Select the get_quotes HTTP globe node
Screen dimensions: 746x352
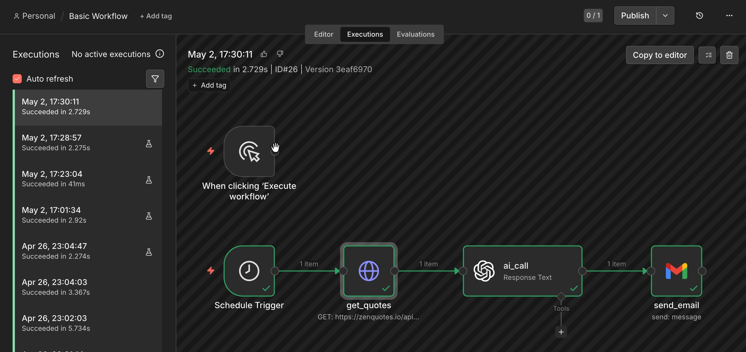(x=369, y=271)
